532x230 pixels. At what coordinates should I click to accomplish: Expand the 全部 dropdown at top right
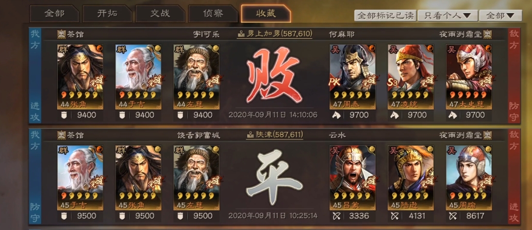point(500,15)
